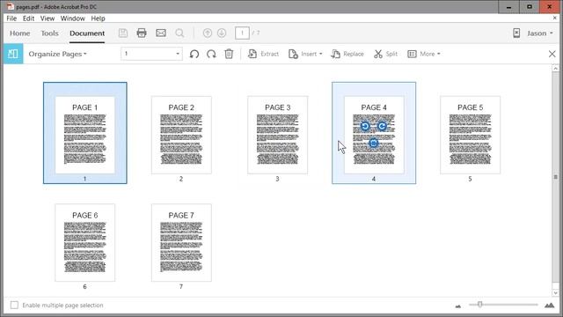Switch to the Home tab
The width and height of the screenshot is (563, 317).
pos(19,33)
